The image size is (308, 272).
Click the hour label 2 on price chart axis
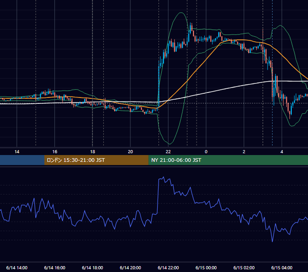tap(244, 152)
